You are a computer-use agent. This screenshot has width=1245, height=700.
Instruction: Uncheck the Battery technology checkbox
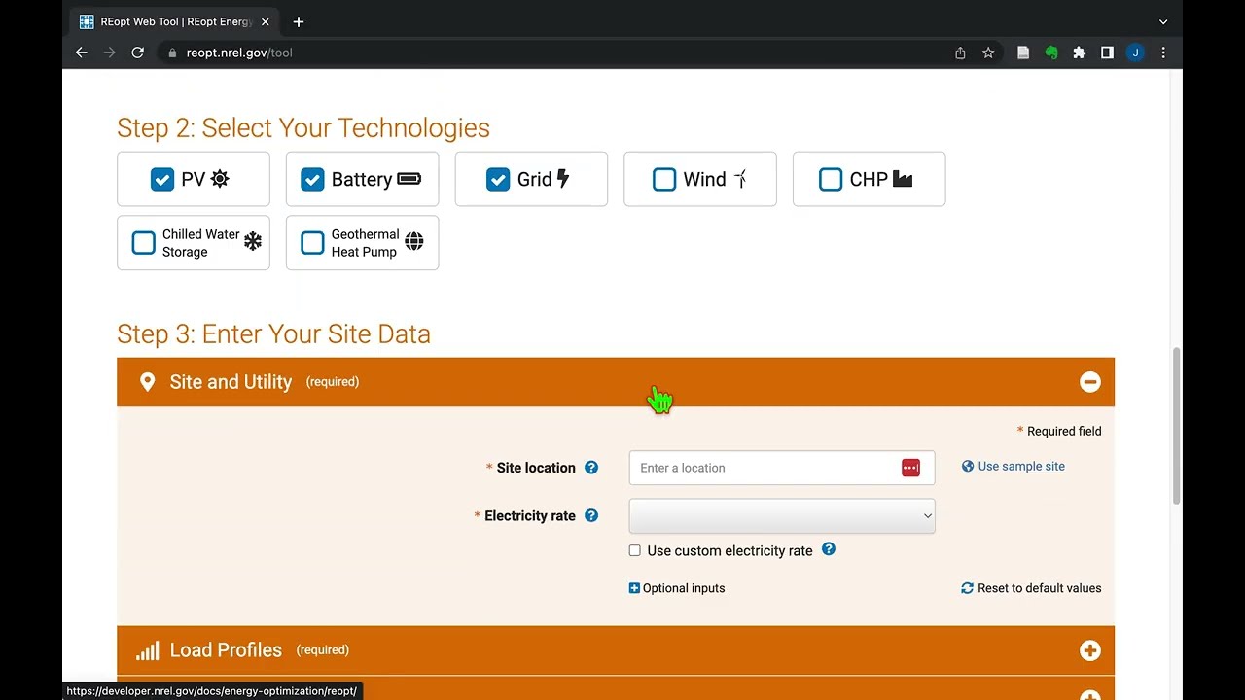312,179
